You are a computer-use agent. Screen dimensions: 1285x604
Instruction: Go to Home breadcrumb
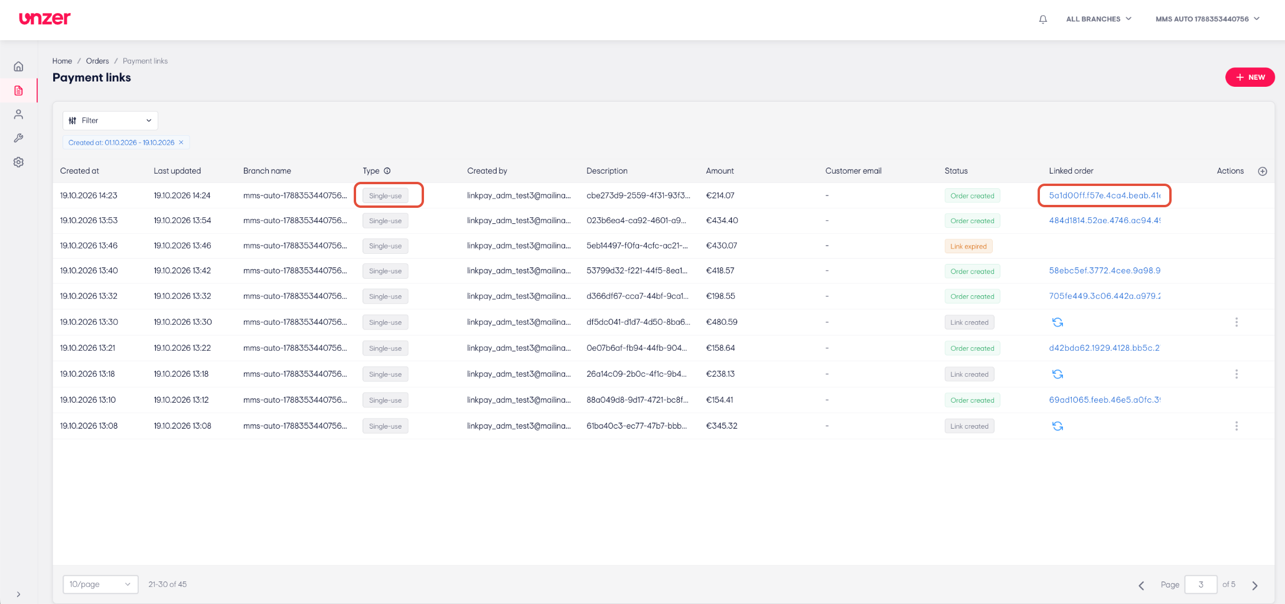click(62, 61)
